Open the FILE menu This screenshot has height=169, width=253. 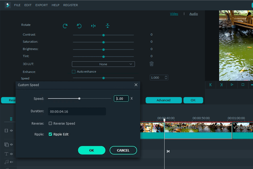pos(17,5)
